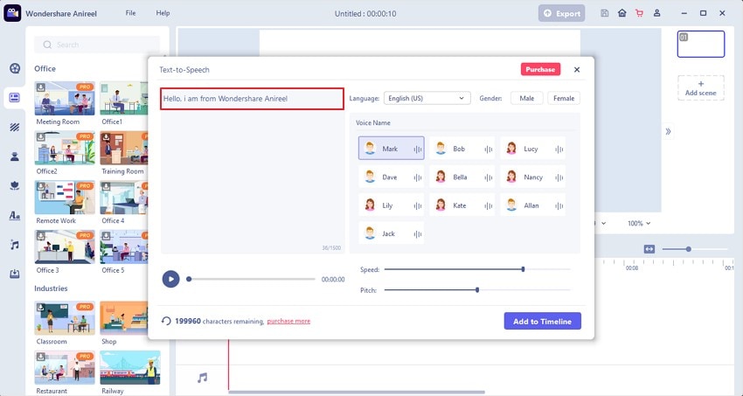Preview Bob voice waveform icon
Image resolution: width=743 pixels, height=396 pixels.
click(x=489, y=149)
